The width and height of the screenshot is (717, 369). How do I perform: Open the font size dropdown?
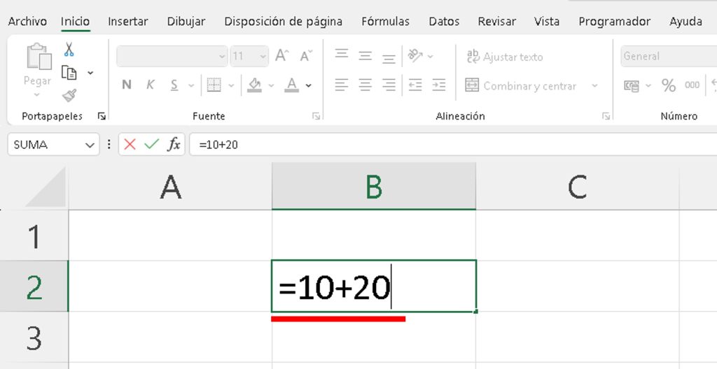pos(263,56)
